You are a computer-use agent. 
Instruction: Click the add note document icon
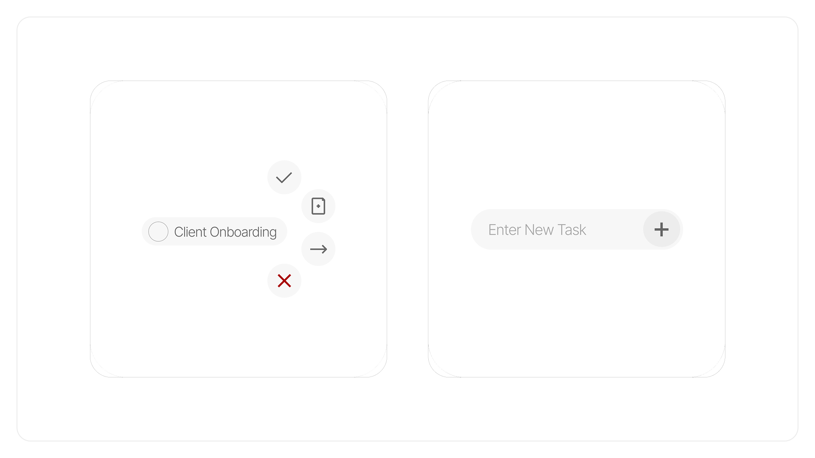click(x=318, y=206)
